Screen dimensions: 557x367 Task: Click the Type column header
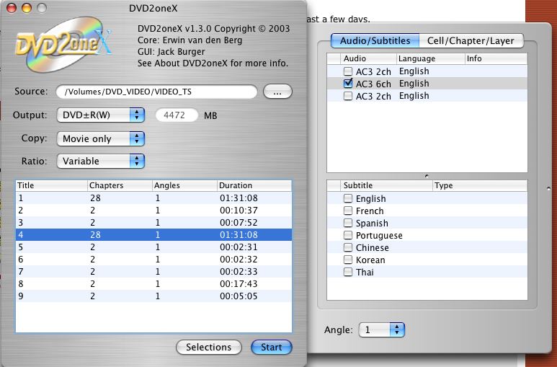coord(480,185)
